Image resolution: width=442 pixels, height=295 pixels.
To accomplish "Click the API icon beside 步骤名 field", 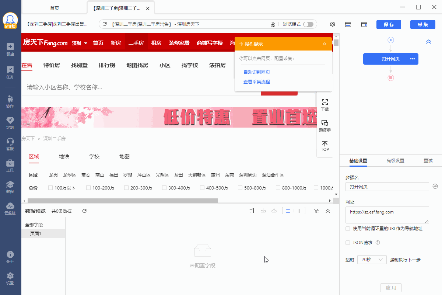I will click(435, 187).
